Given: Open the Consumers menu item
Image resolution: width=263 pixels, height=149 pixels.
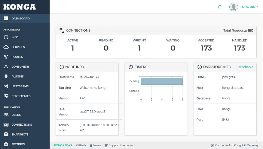Looking at the screenshot, I should [x=25, y=67].
